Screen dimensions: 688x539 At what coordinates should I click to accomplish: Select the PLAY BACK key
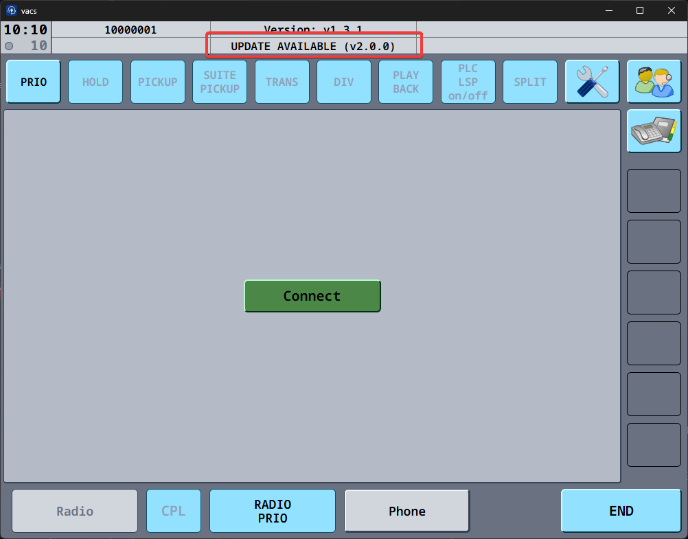pyautogui.click(x=406, y=82)
